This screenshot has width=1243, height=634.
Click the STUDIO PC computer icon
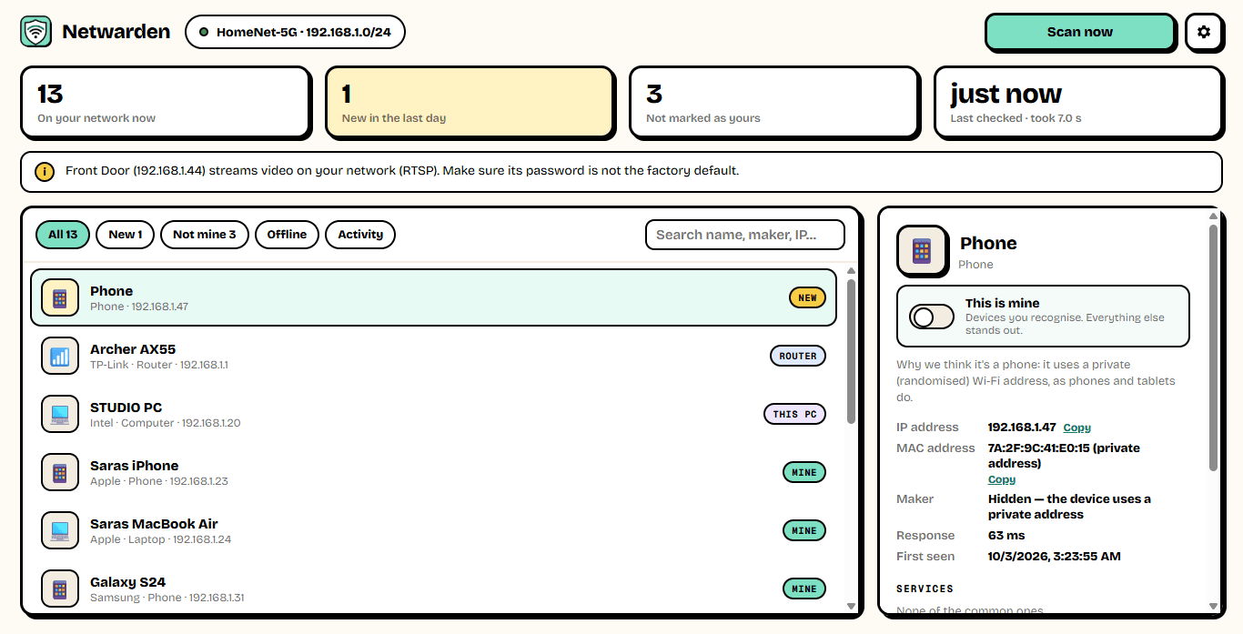(60, 414)
